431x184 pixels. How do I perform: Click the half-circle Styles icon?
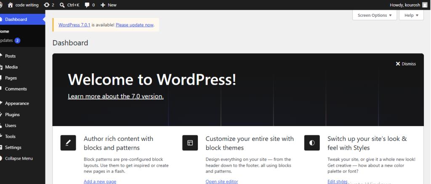pyautogui.click(x=312, y=143)
